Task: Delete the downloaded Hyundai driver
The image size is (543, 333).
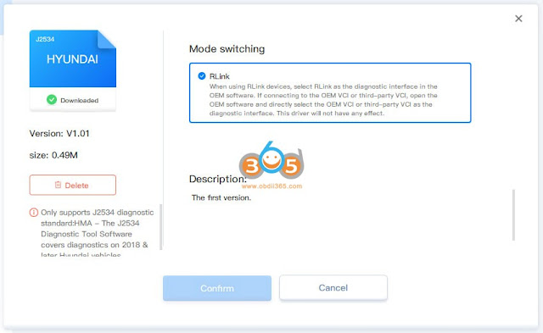Action: [x=73, y=185]
